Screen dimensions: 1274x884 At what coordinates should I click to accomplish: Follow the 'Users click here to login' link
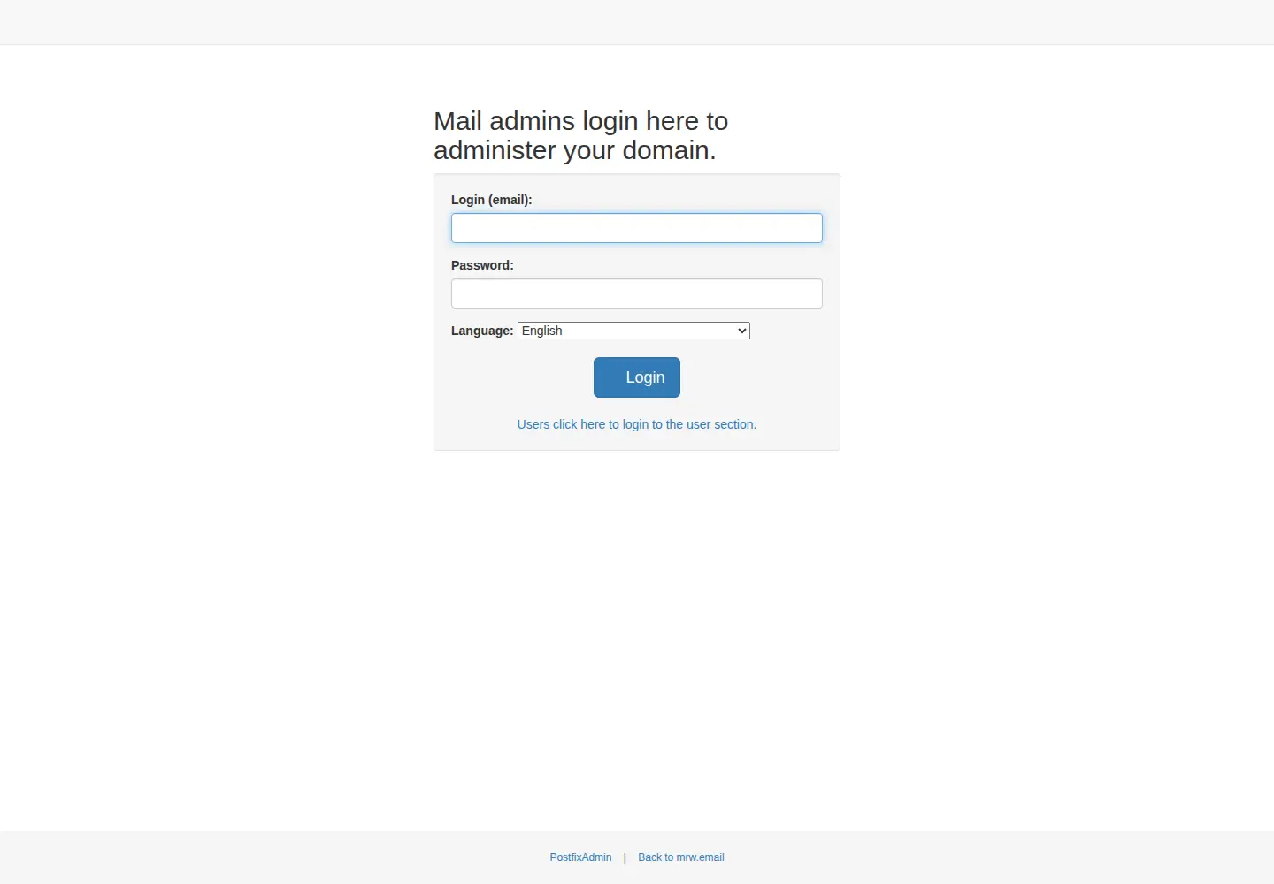[x=637, y=424]
